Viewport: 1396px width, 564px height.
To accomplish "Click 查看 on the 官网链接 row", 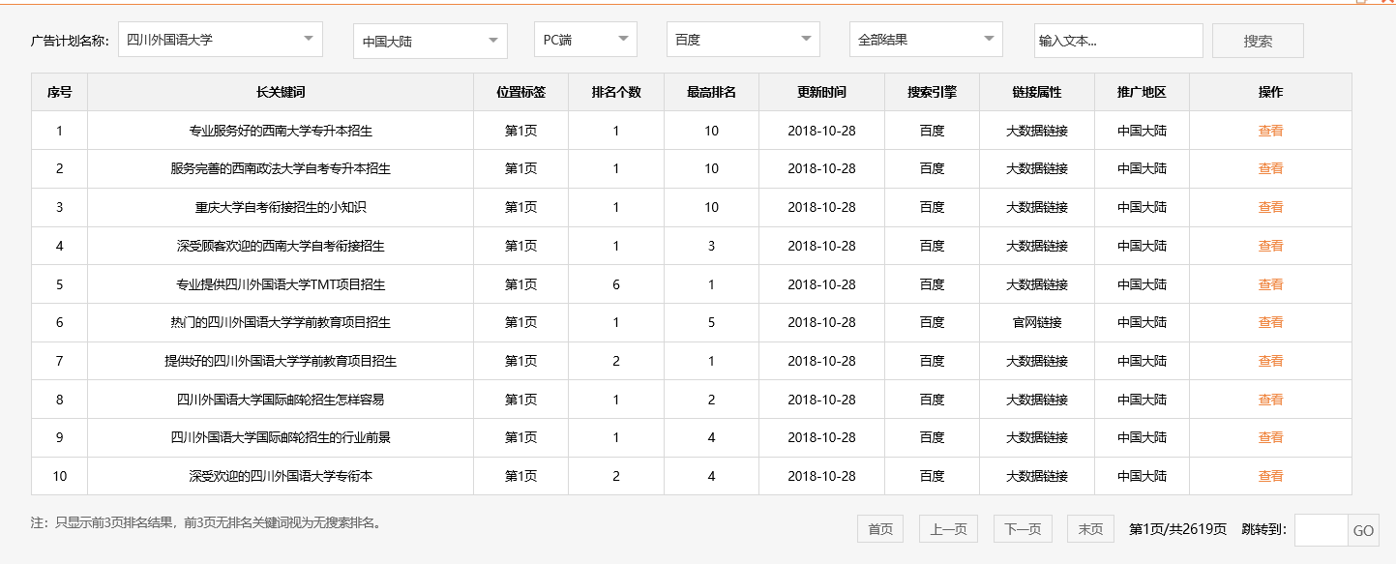I will [1269, 322].
